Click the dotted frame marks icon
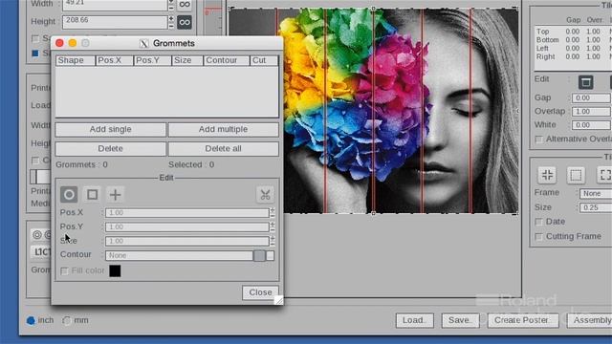Screen dimensions: 612x344 pos(576,175)
